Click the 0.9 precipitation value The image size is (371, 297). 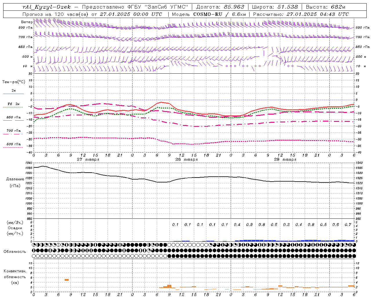tap(249, 225)
